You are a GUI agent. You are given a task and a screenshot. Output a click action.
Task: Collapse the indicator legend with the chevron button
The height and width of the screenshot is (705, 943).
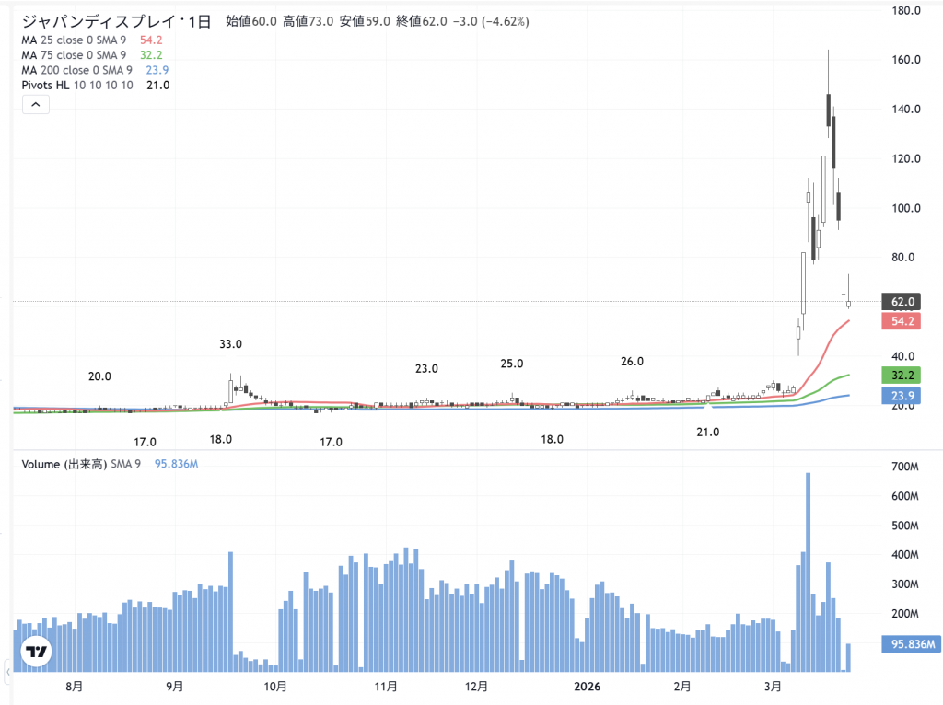(35, 105)
